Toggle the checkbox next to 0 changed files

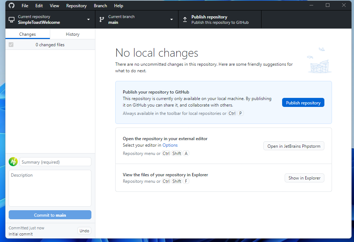pos(11,44)
